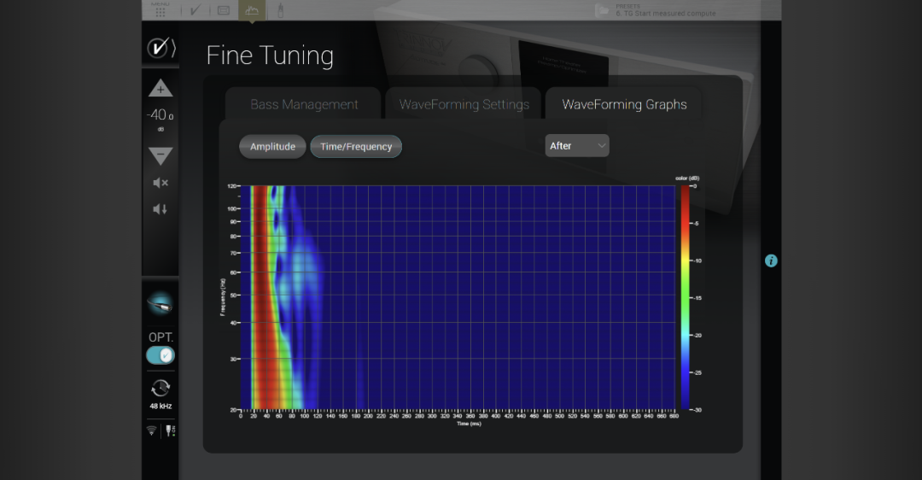Click the power plug status icon
The height and width of the screenshot is (480, 922).
click(x=170, y=430)
